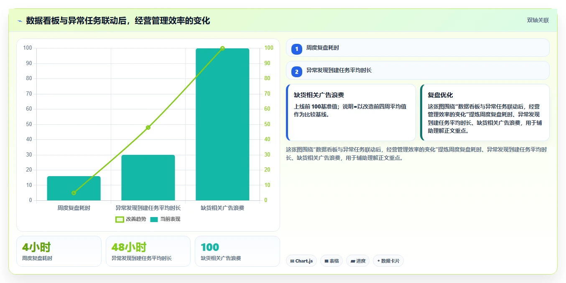
Task: Click the x-axis label 周度复盘耗时
Action: pyautogui.click(x=74, y=207)
